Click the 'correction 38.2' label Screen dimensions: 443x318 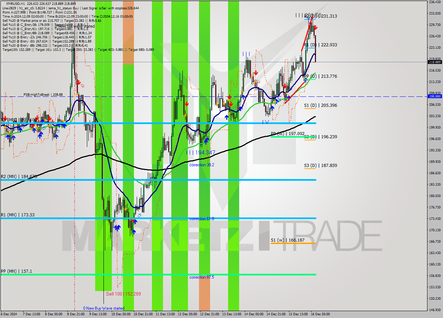click(202, 165)
